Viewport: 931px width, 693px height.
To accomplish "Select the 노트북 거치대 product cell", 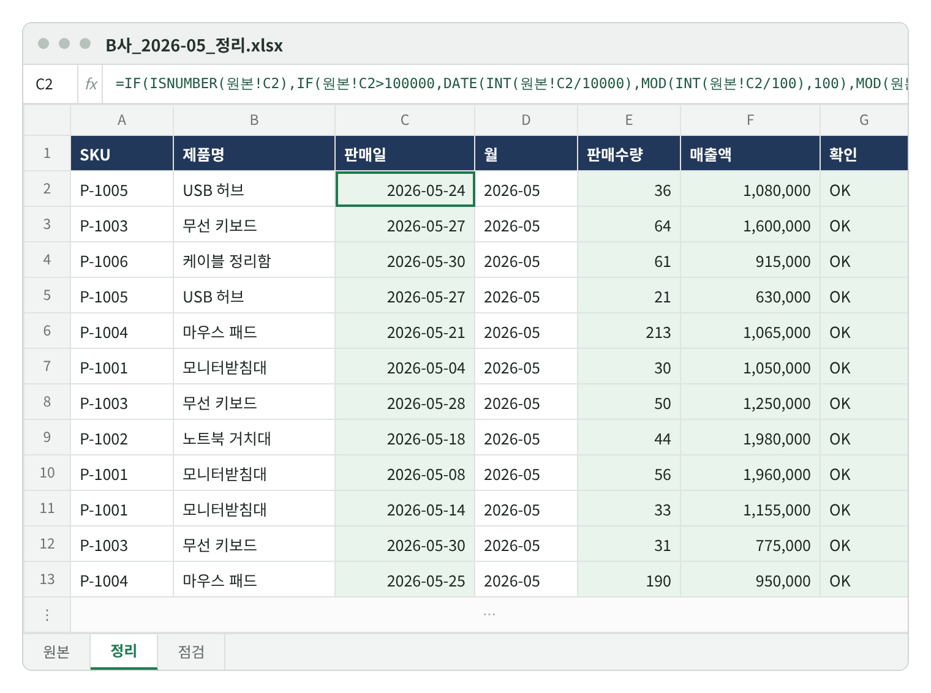I will [254, 438].
